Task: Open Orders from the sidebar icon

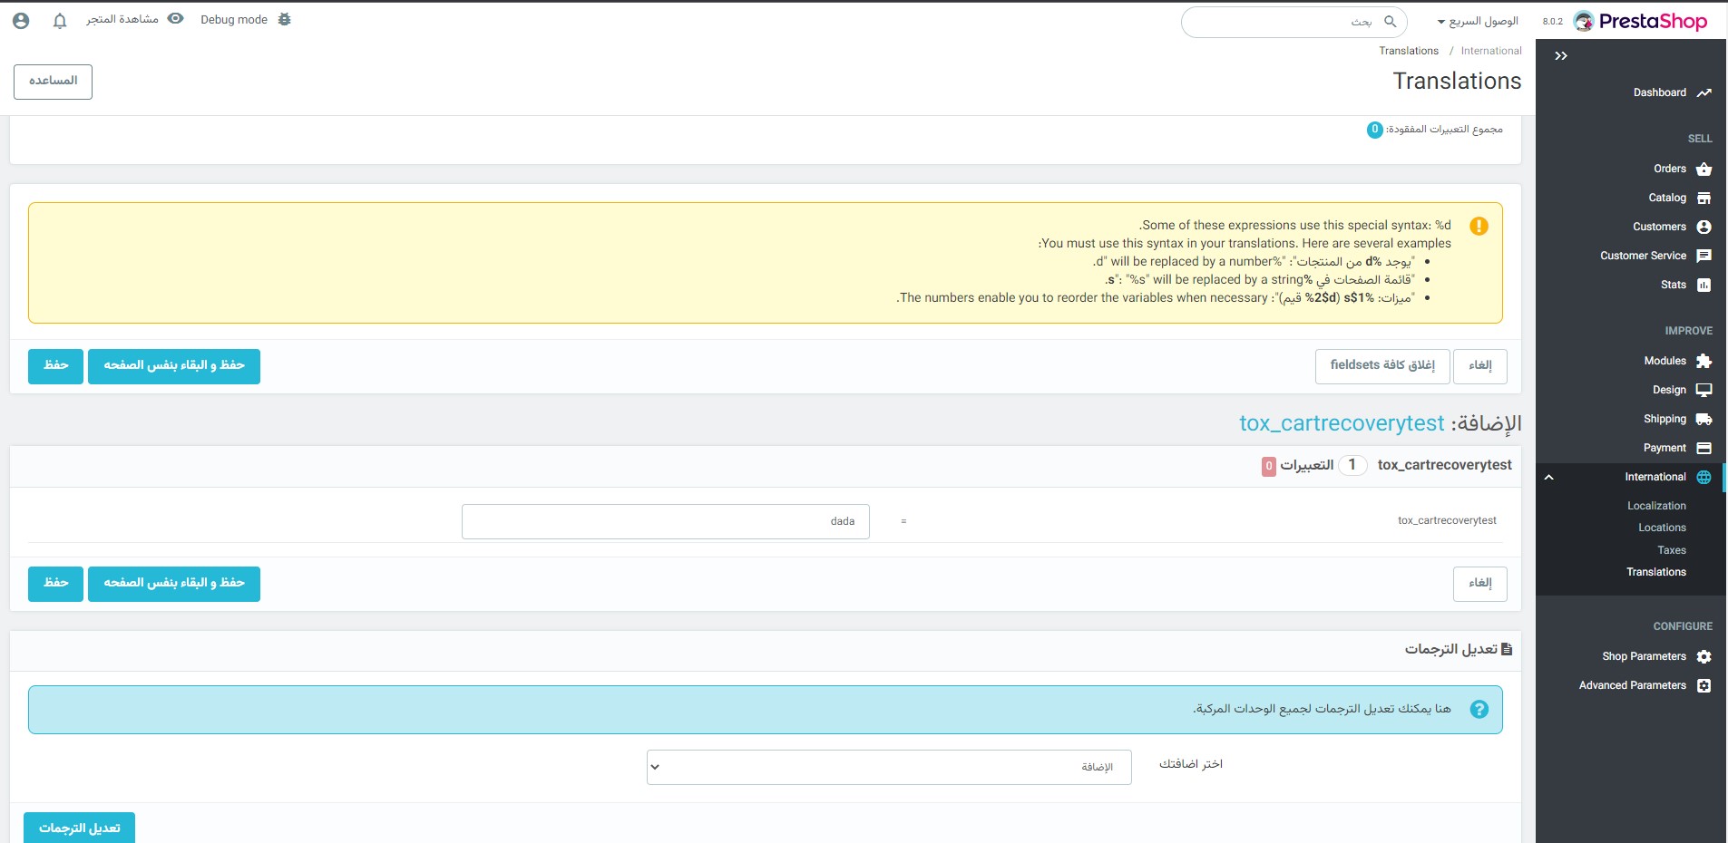Action: [x=1703, y=170]
